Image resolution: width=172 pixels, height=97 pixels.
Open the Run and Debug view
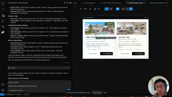point(3,21)
